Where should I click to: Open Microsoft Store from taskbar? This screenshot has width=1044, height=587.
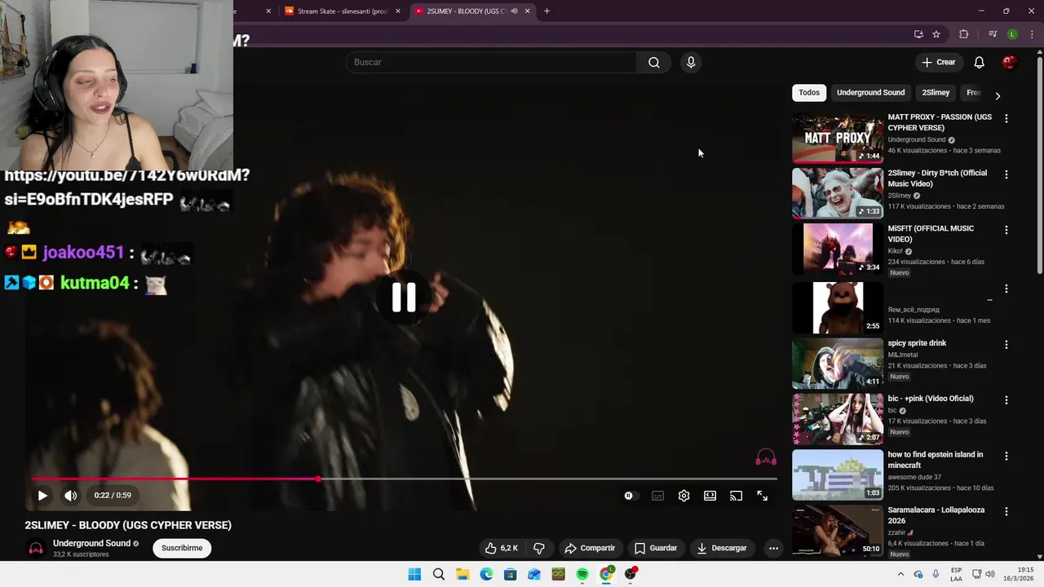511,574
